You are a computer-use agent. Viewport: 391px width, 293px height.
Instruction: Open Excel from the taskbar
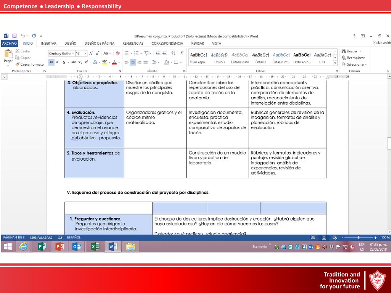[95, 247]
